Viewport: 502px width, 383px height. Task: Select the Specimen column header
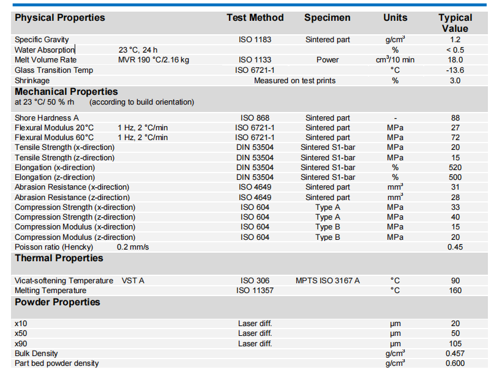tap(328, 18)
